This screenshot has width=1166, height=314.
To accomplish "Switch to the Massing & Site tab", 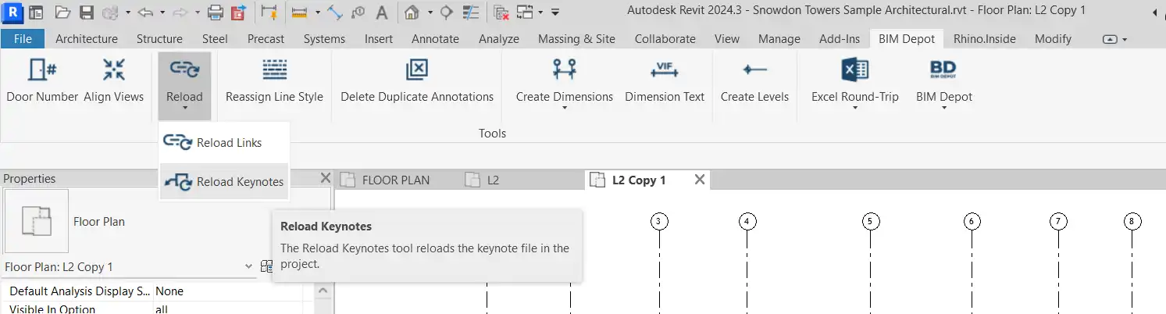I will 577,38.
